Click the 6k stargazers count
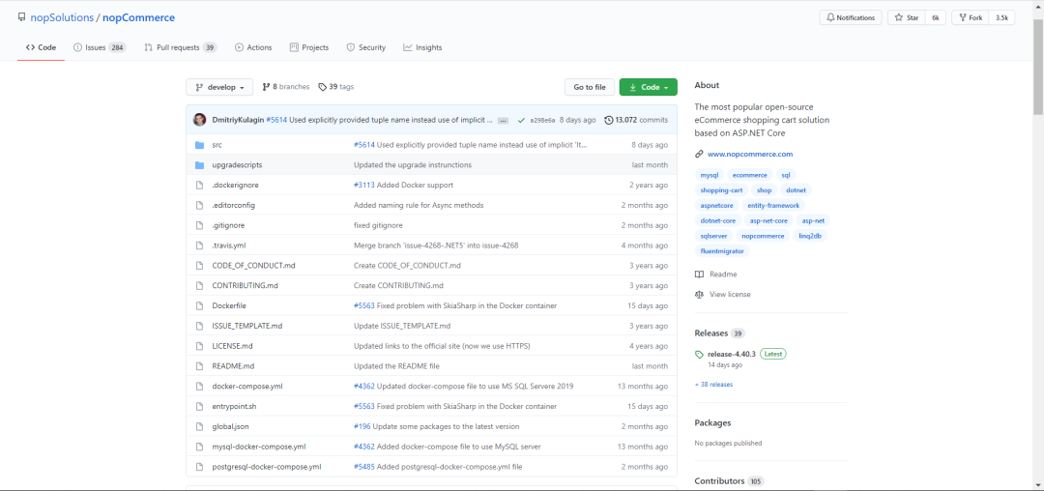Image resolution: width=1044 pixels, height=491 pixels. point(936,18)
